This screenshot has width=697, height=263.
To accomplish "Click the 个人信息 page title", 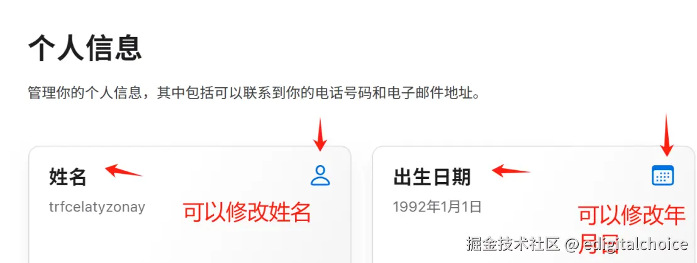I will 85,48.
